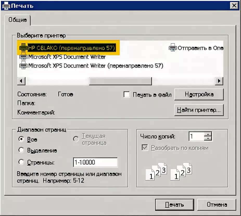
Task: Select Microsoft XPS Document Writer (перенаправлено 57) text
Action: point(96,66)
